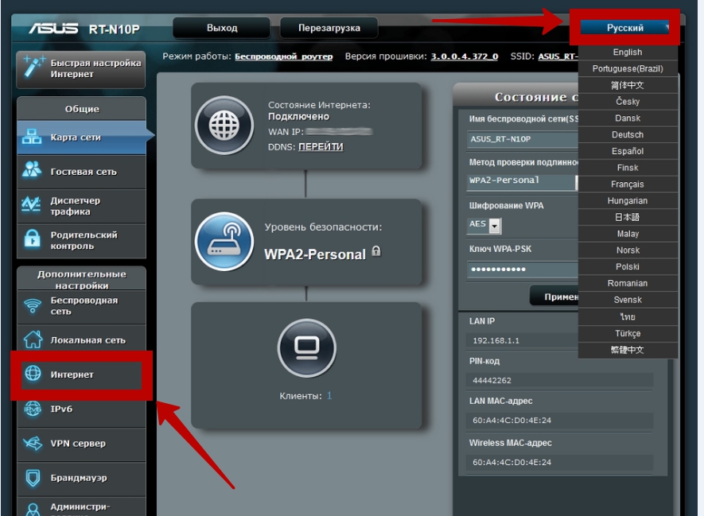
Task: Select Finsk language option
Action: coord(628,168)
